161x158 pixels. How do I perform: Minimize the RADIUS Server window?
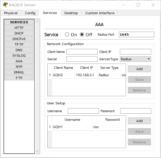(x=124, y=5)
